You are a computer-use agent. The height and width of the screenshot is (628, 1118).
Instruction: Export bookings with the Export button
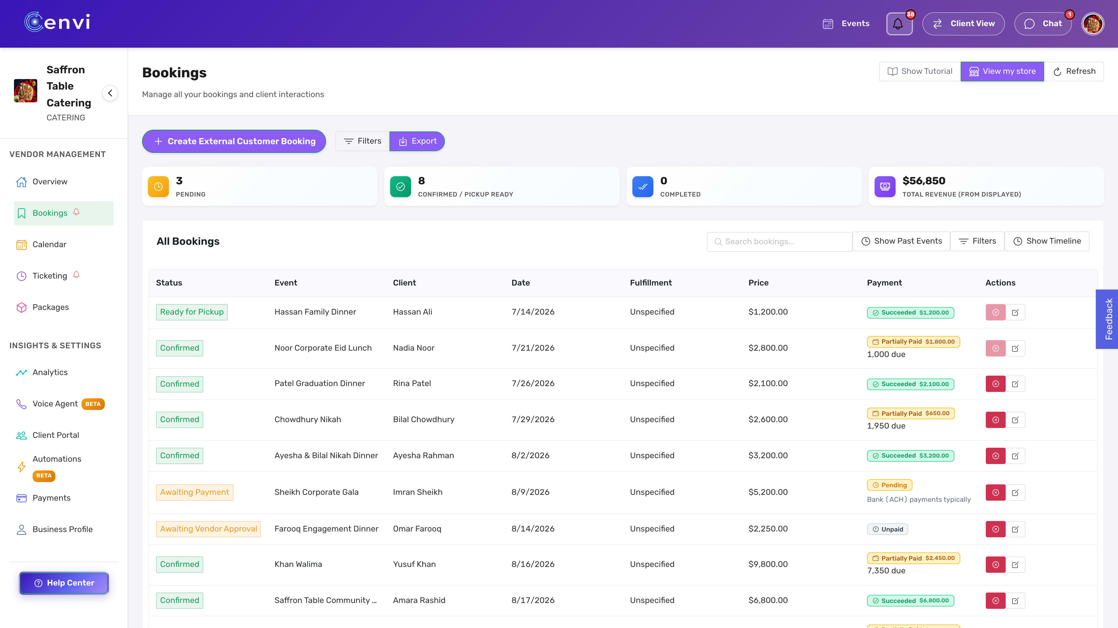point(417,141)
